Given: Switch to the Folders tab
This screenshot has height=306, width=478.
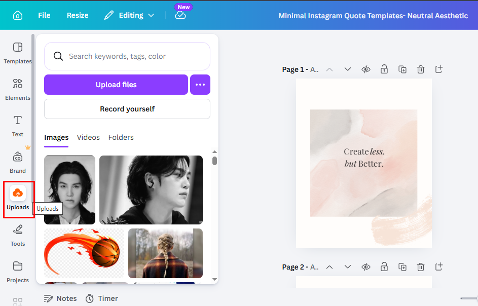Looking at the screenshot, I should (x=121, y=137).
